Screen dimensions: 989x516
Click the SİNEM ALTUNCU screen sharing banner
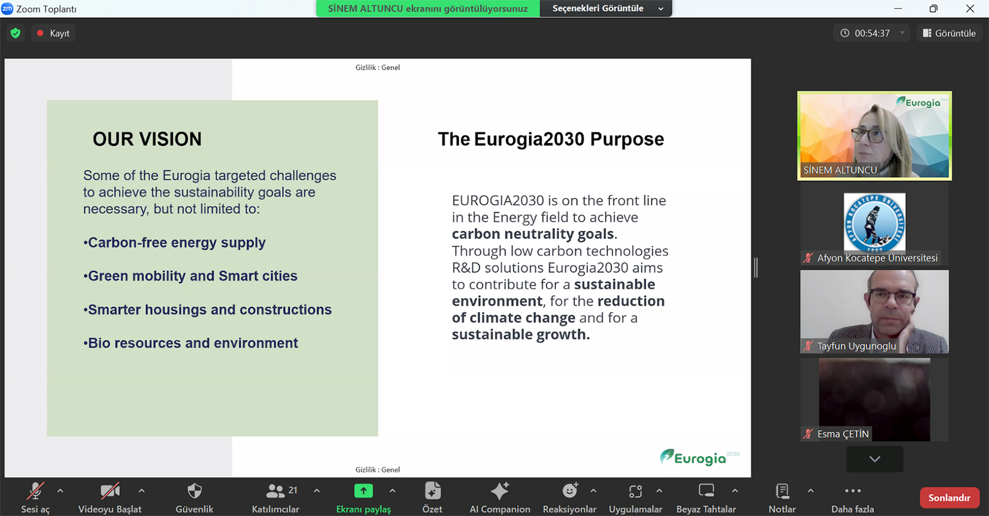click(x=428, y=8)
